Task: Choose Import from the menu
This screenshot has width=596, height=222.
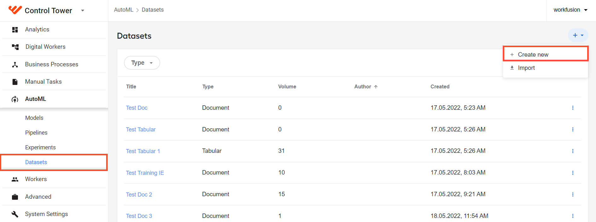Action: click(546, 68)
